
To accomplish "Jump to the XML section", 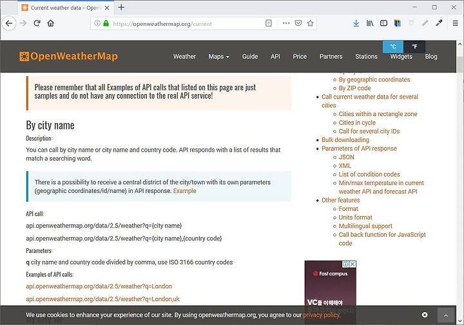I will 345,166.
